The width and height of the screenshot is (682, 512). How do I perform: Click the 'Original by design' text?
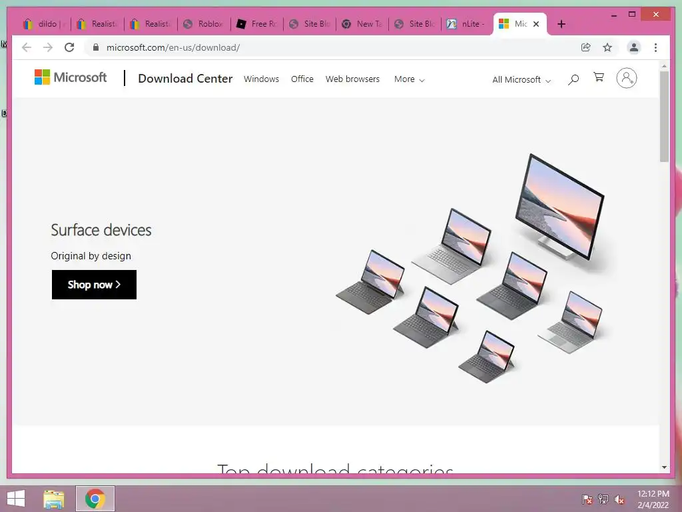tap(91, 256)
